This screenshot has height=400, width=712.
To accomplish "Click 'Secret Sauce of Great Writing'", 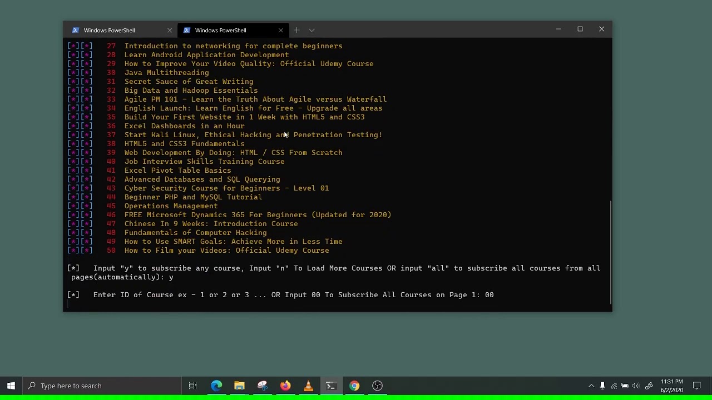I will coord(189,82).
